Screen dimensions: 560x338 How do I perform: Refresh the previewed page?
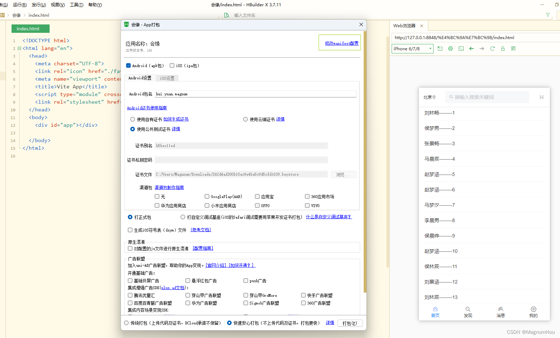tap(492, 49)
